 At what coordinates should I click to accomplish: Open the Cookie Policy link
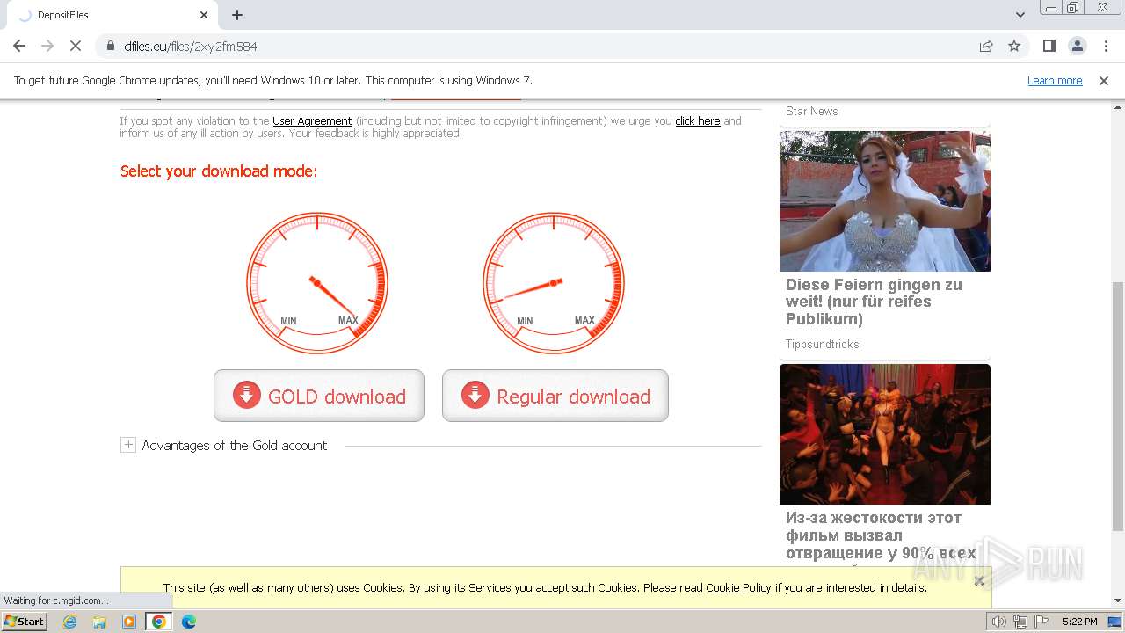[x=738, y=587]
